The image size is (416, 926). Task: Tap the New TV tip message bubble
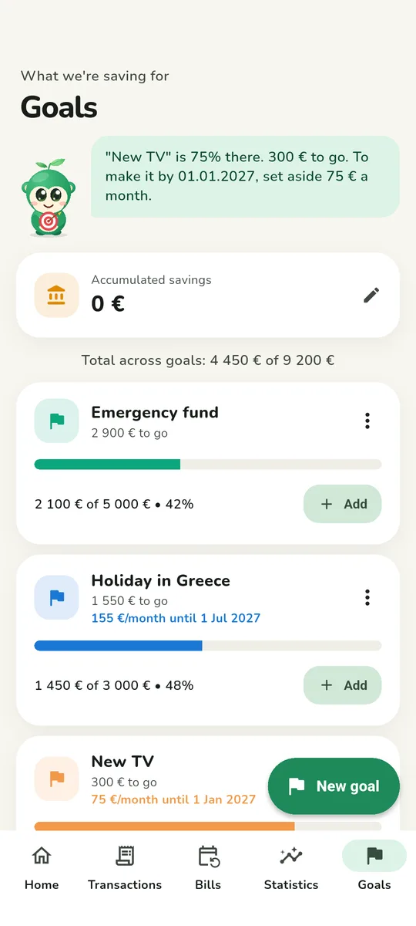pos(246,177)
